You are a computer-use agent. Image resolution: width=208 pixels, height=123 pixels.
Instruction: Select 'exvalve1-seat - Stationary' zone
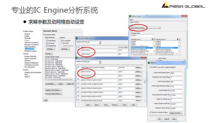click(x=55, y=67)
